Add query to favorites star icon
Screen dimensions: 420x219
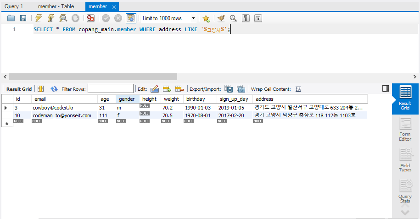click(x=206, y=18)
